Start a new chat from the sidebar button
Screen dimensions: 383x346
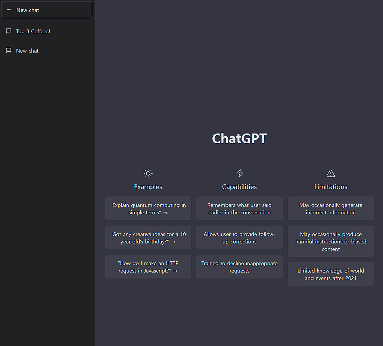[47, 10]
